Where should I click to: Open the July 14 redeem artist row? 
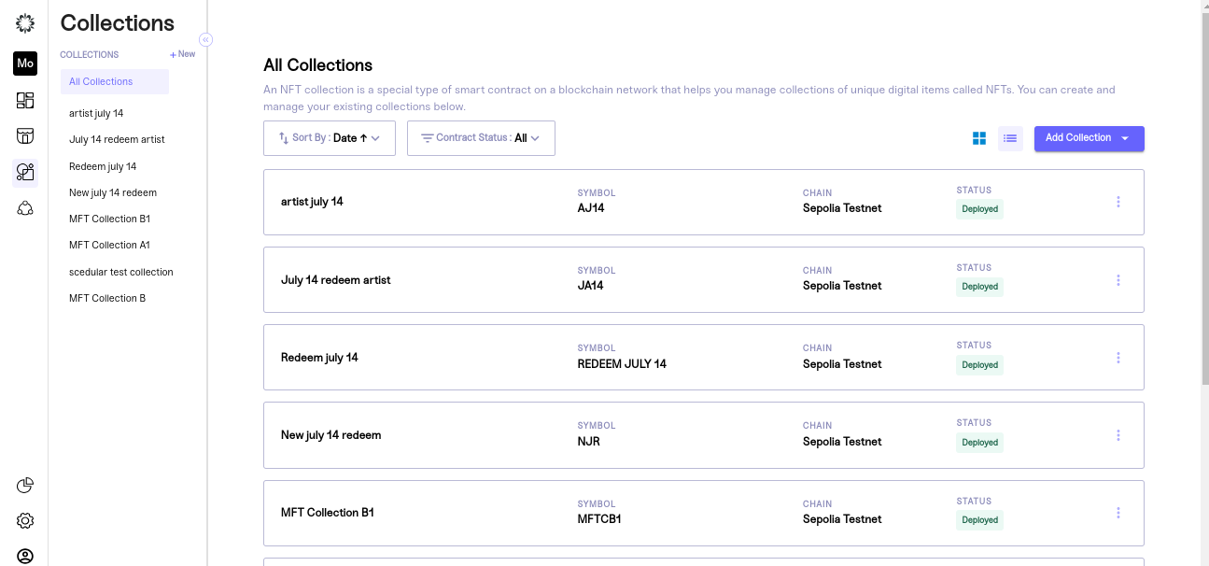point(704,280)
